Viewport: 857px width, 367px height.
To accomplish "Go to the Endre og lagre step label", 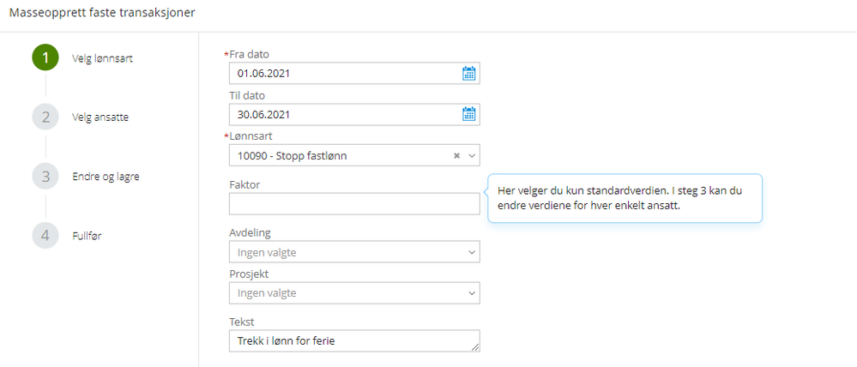I will click(x=106, y=177).
